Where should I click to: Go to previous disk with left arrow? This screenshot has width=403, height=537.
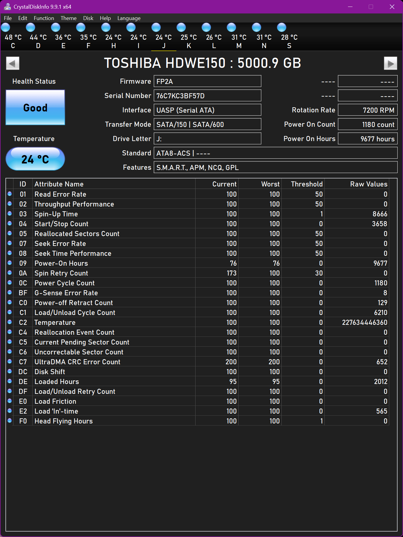tap(13, 63)
